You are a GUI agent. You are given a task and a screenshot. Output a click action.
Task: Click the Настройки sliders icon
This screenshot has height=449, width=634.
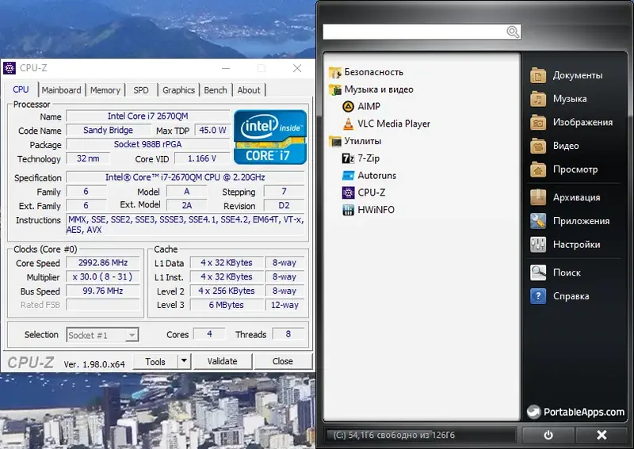click(538, 245)
